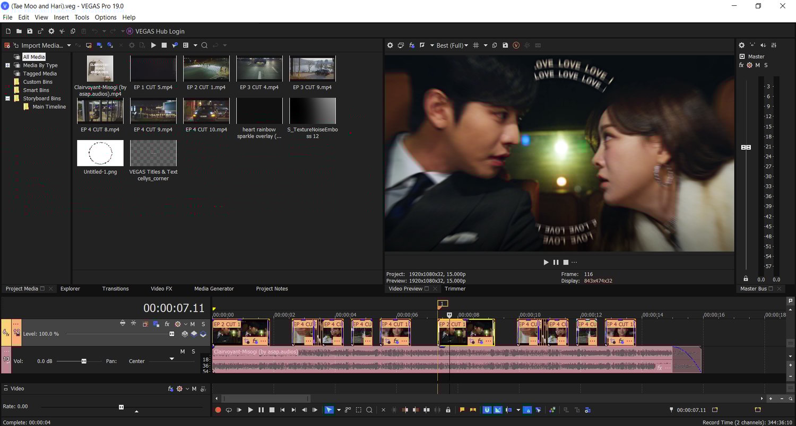Mute video track 12
This screenshot has height=426, width=796.
pyautogui.click(x=193, y=324)
